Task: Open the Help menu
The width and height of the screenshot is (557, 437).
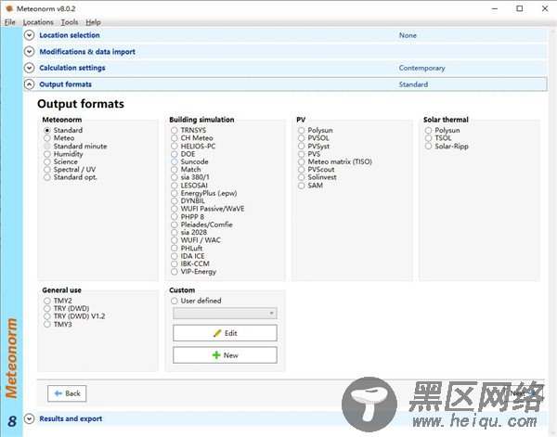Action: pyautogui.click(x=93, y=22)
